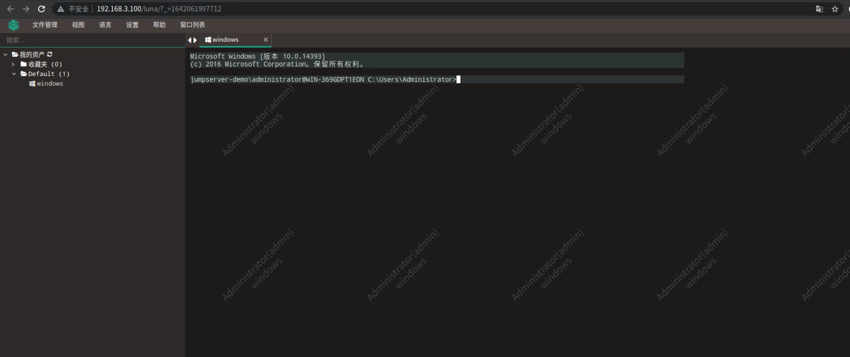The height and width of the screenshot is (357, 850).
Task: Click the right arrow beside the windows tab
Action: [195, 40]
